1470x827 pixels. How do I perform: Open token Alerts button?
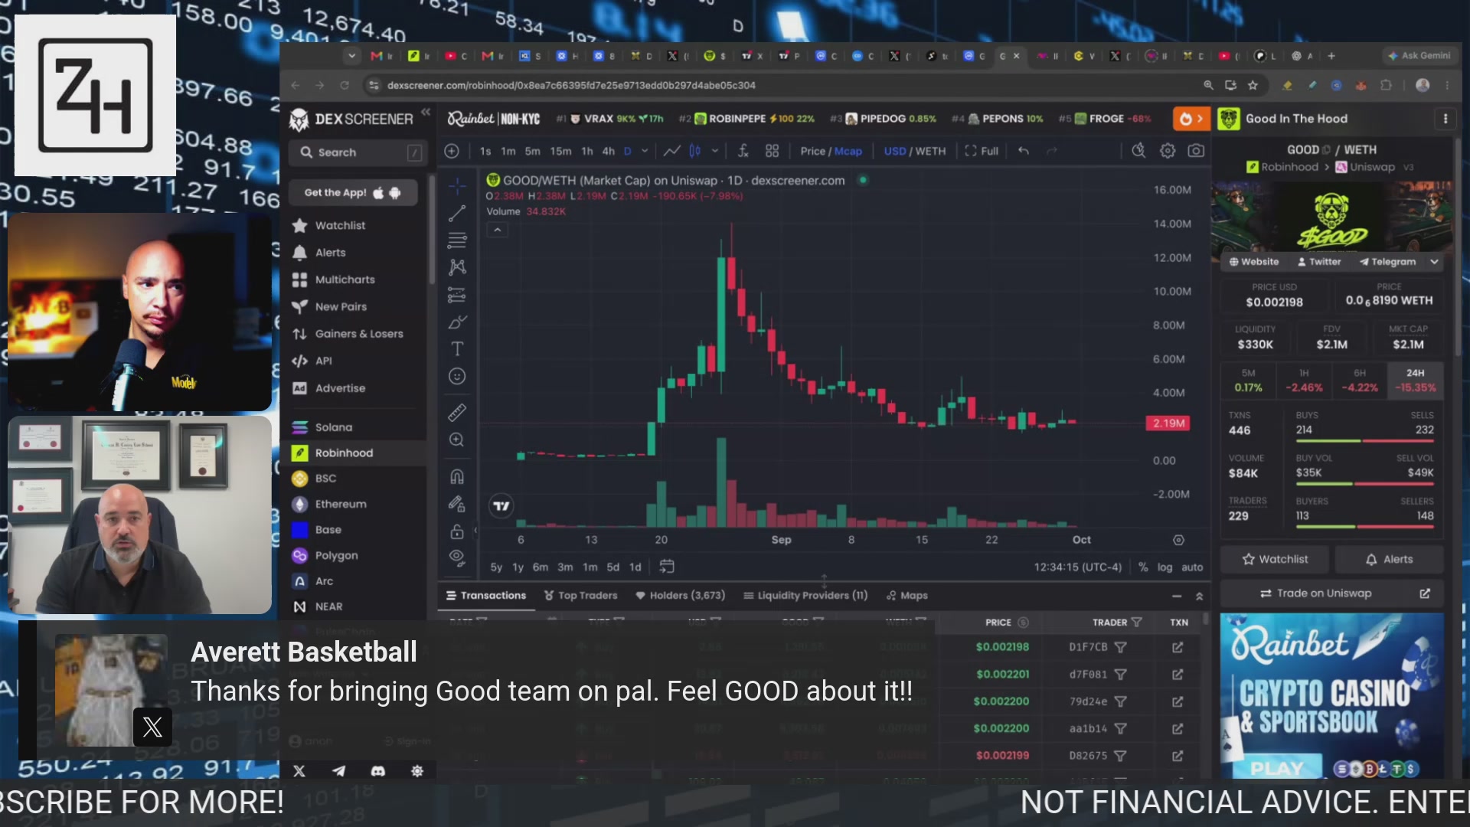(1390, 560)
